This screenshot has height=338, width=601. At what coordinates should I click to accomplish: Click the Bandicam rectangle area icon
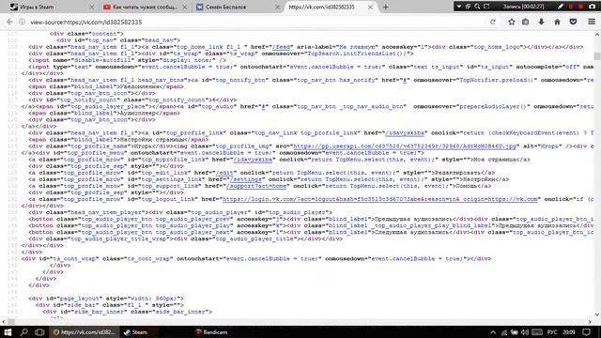pyautogui.click(x=486, y=7)
